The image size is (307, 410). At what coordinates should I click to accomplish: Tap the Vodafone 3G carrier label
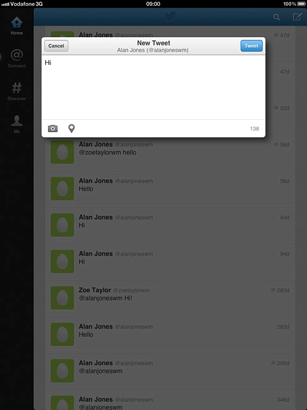26,4
